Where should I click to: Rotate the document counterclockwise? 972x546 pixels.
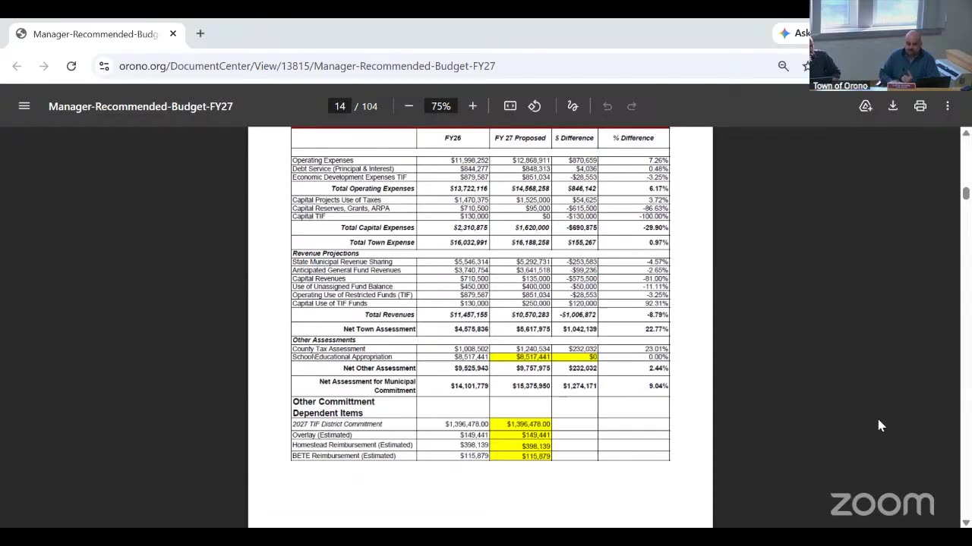click(x=535, y=106)
